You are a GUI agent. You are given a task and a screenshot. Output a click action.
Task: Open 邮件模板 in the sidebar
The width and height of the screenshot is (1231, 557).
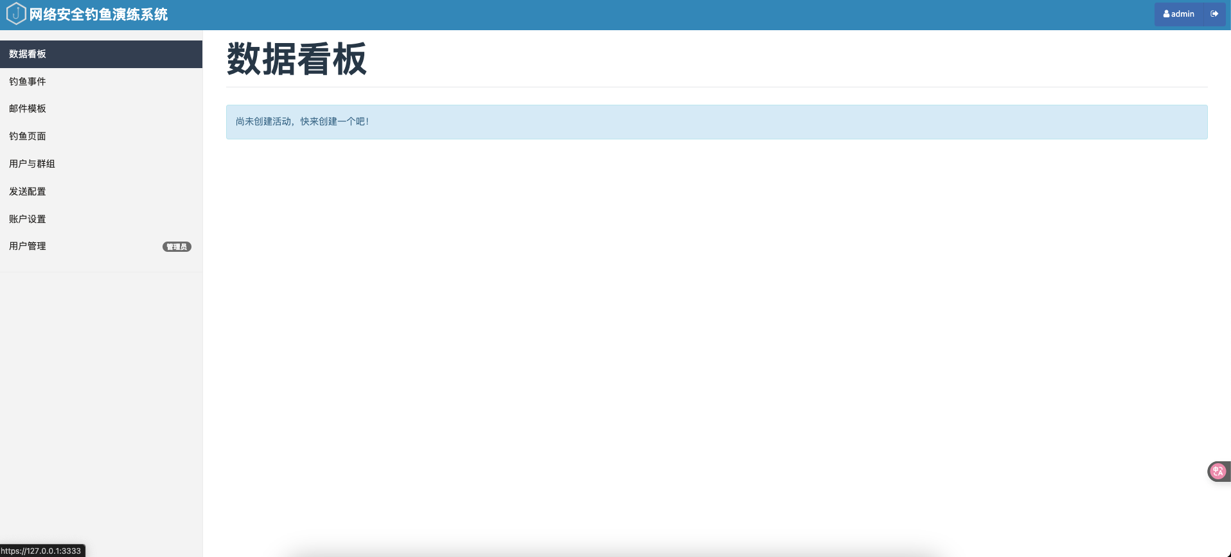(x=101, y=109)
